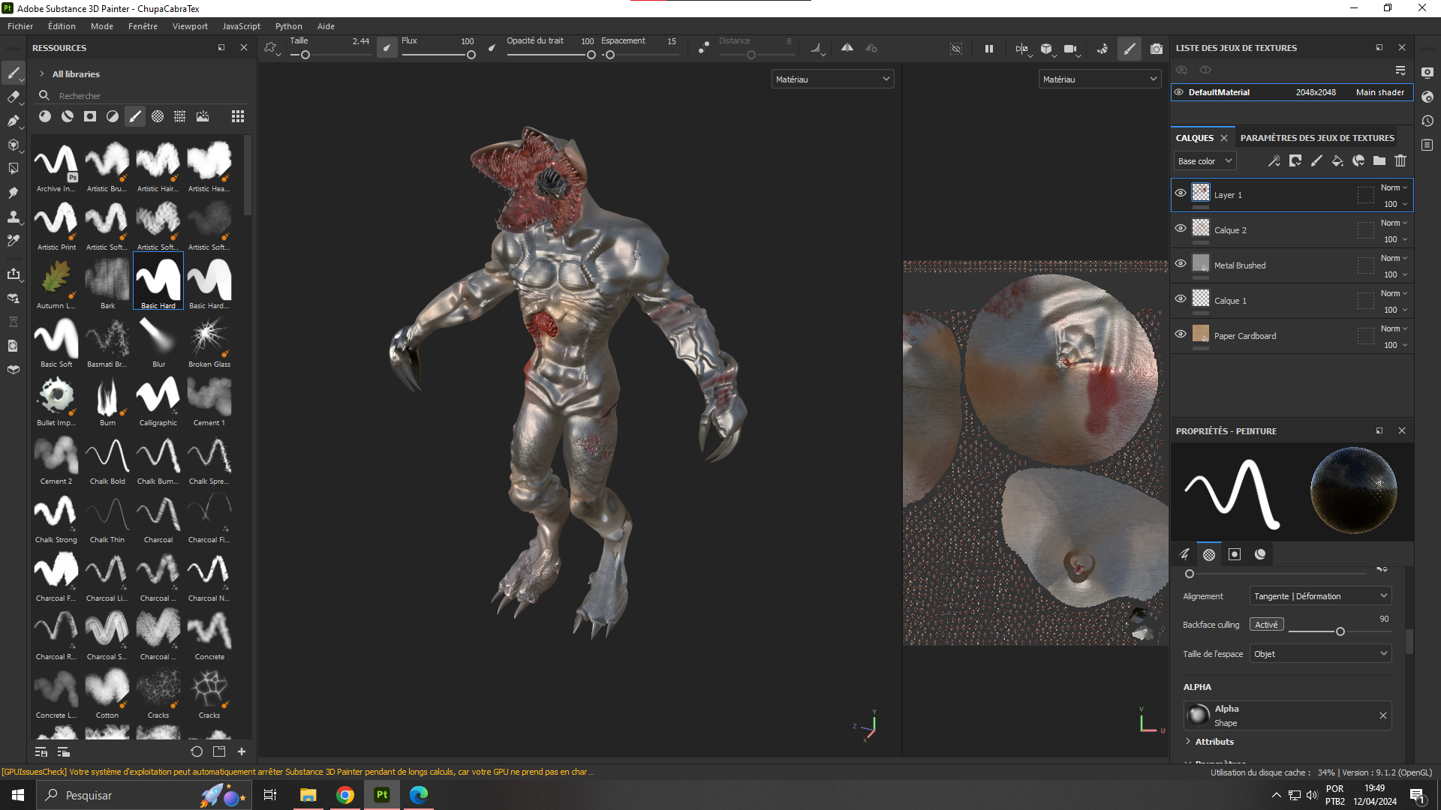Add a fill layer icon
This screenshot has width=1441, height=810.
[x=1337, y=160]
